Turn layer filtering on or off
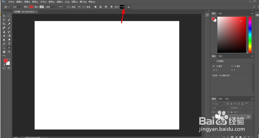The image size is (259, 138). click(247, 103)
